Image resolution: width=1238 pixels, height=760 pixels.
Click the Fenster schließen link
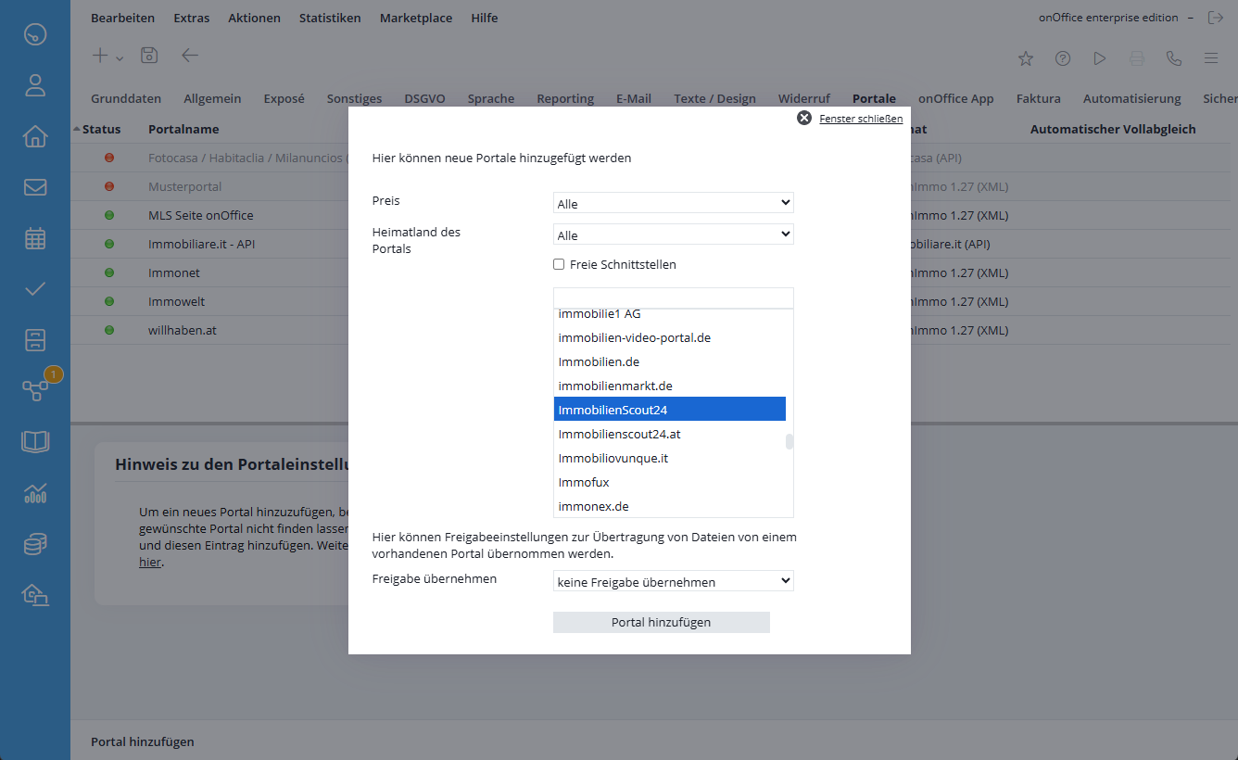[x=860, y=119]
